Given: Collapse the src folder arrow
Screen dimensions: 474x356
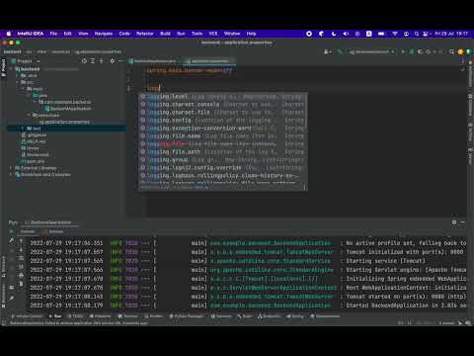Looking at the screenshot, I should [x=17, y=82].
